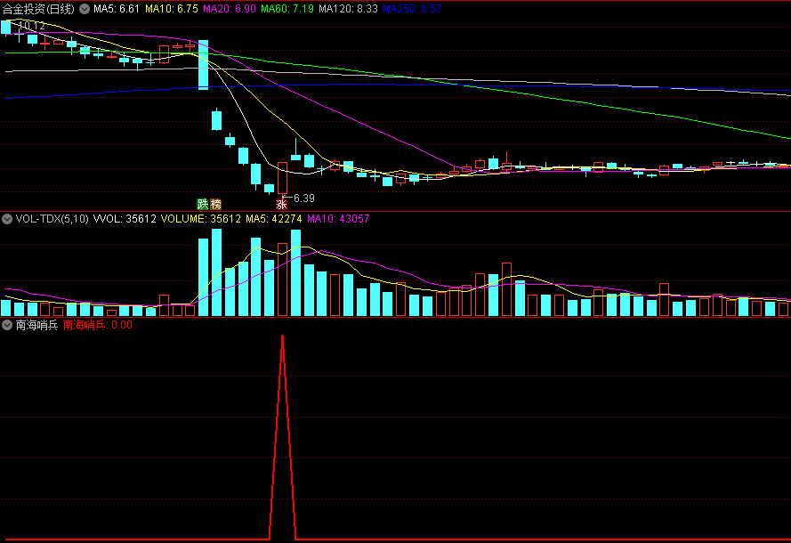
Task: Click the red 南海哨兵: 0.00 value
Action: pos(98,325)
